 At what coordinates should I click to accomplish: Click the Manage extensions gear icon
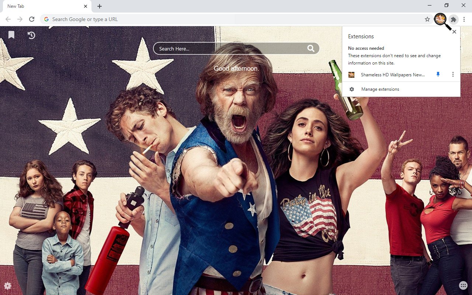352,89
